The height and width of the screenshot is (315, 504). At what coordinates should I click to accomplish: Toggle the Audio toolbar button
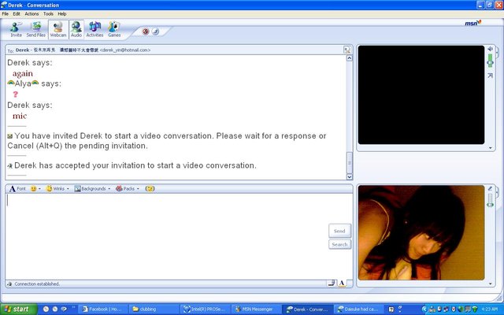pyautogui.click(x=76, y=29)
